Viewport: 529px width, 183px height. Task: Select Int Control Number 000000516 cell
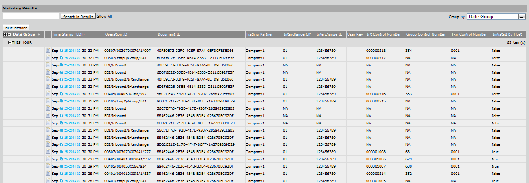pos(376,94)
